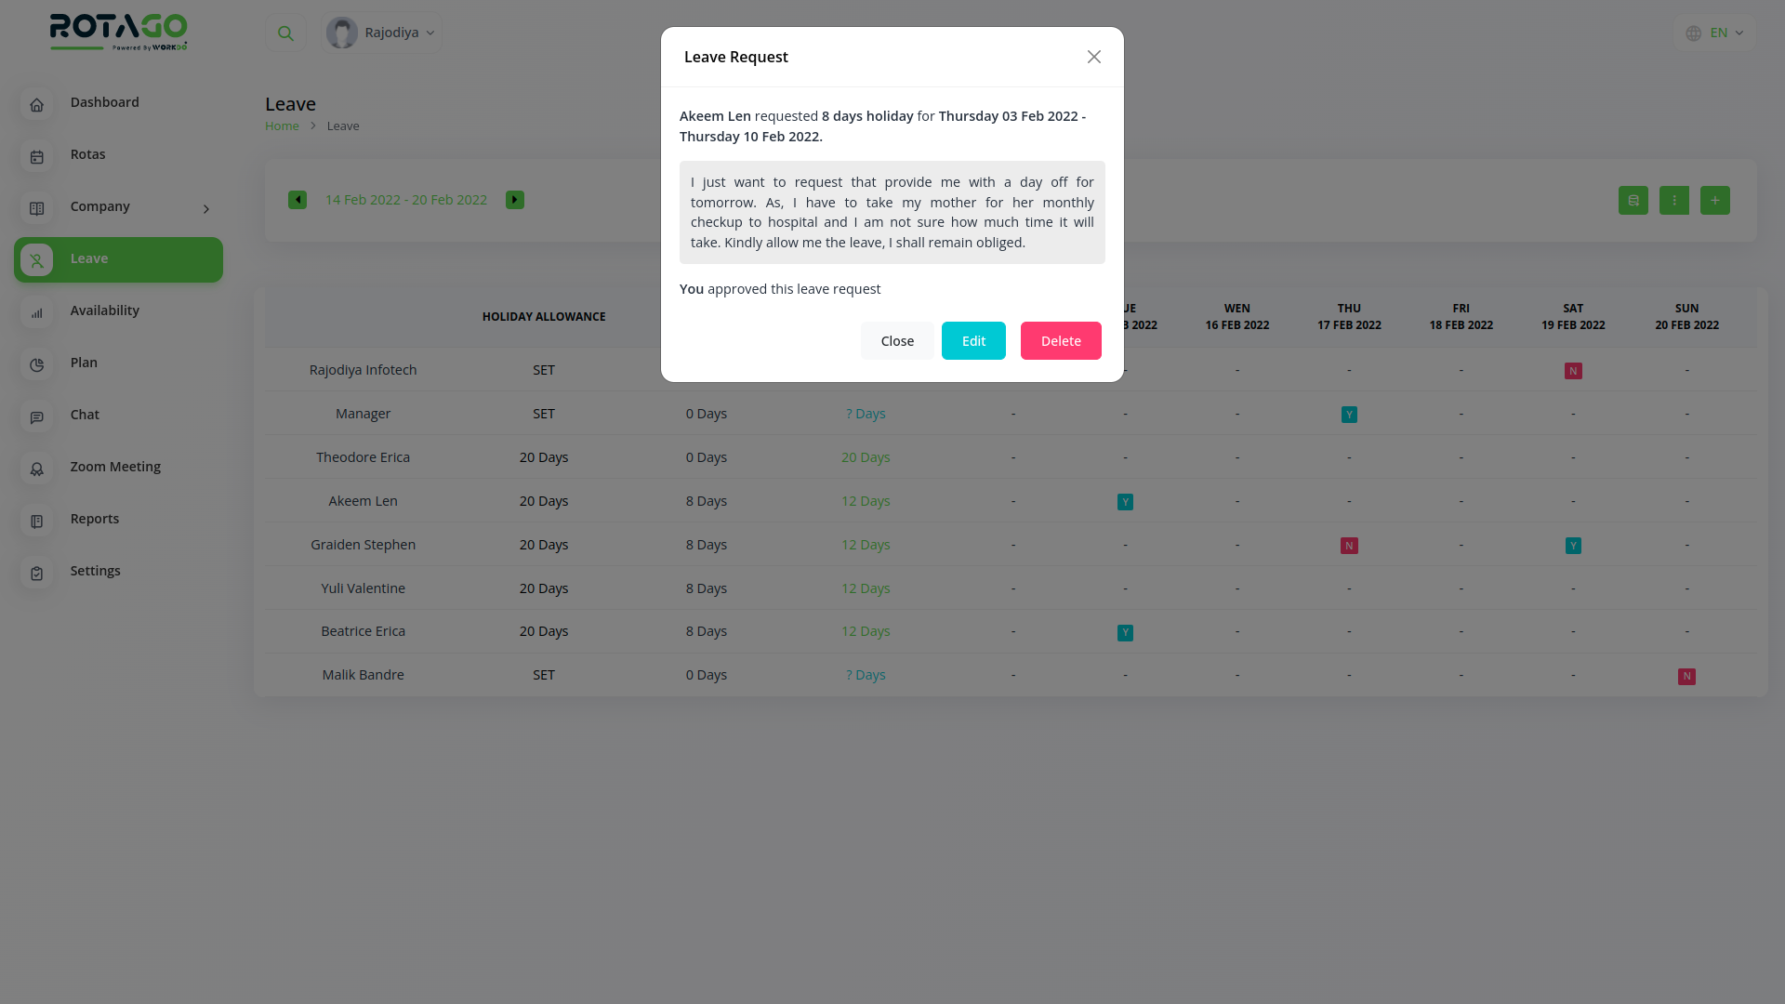Close the Leave Request dialog with X
The width and height of the screenshot is (1785, 1004).
click(1093, 57)
